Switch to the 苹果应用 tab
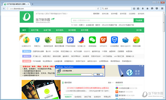Screen dimensions: 166x100 107,97
